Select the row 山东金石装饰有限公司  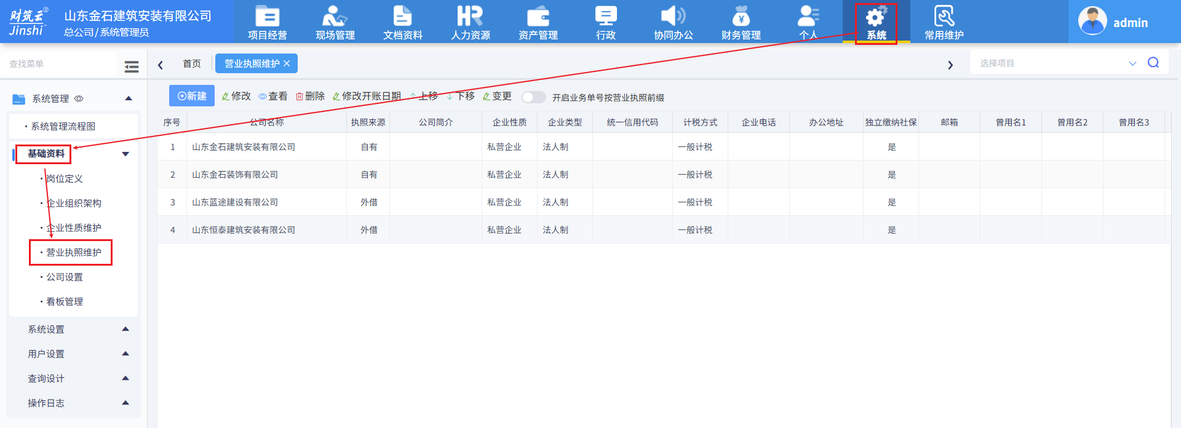coord(664,174)
